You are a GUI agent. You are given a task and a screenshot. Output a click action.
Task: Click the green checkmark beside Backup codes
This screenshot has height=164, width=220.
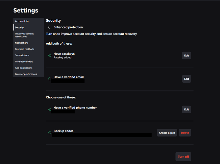click(x=50, y=133)
